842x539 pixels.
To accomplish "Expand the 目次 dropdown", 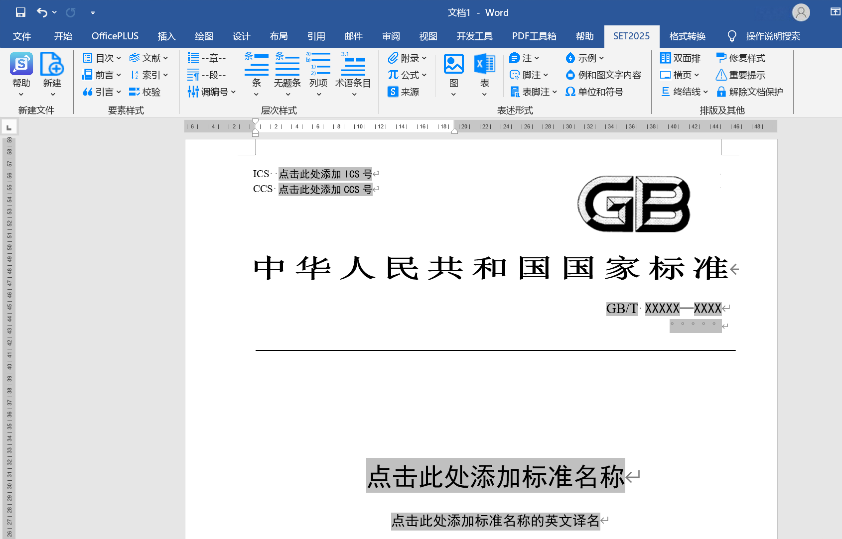I will [x=119, y=58].
